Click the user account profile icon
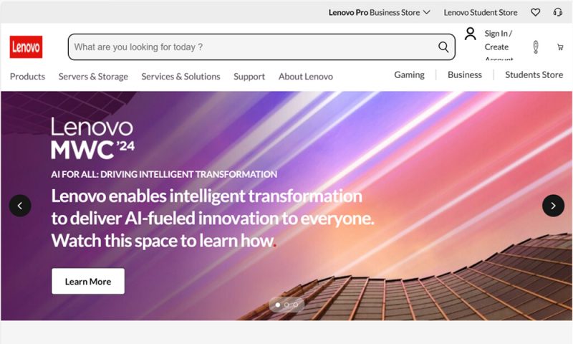Image resolution: width=573 pixels, height=344 pixels. (471, 34)
